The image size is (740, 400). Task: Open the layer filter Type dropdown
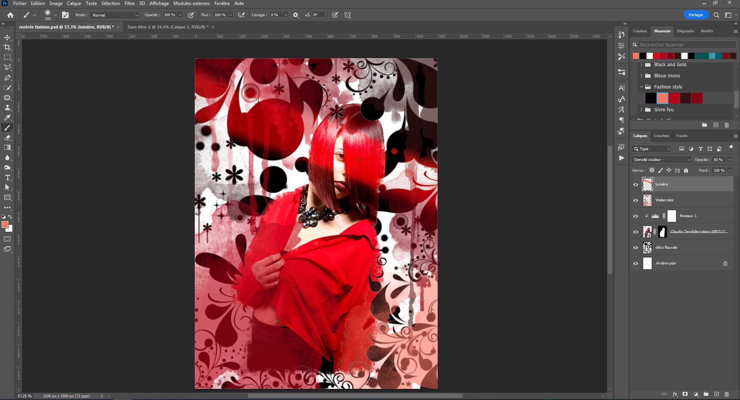(x=652, y=149)
